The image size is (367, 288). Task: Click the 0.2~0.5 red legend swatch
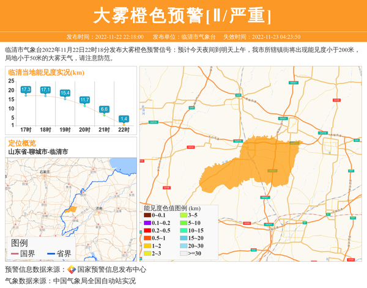pyautogui.click(x=147, y=231)
